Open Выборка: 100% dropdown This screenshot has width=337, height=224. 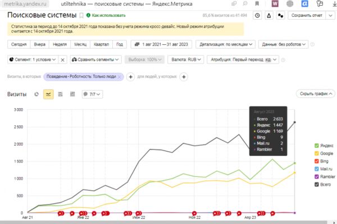tap(145, 59)
